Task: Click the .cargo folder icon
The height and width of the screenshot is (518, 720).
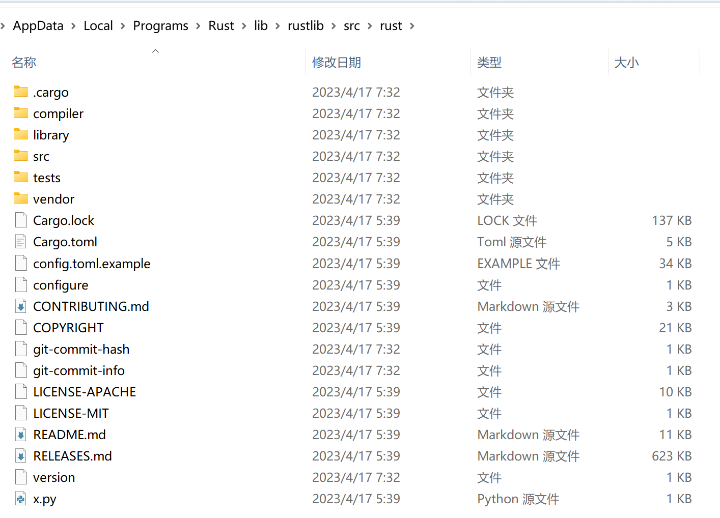Action: pos(21,92)
